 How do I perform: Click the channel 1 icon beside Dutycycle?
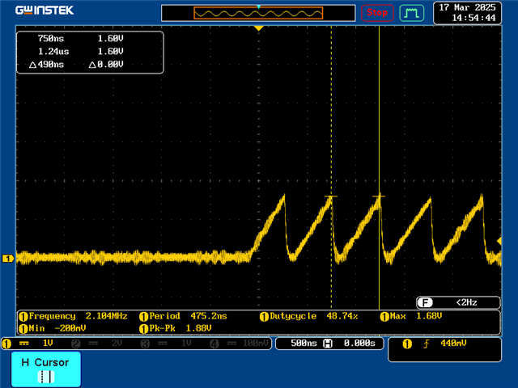[264, 317]
